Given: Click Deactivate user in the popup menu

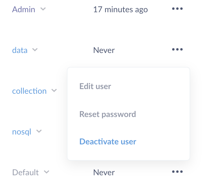Looking at the screenshot, I should (108, 142).
